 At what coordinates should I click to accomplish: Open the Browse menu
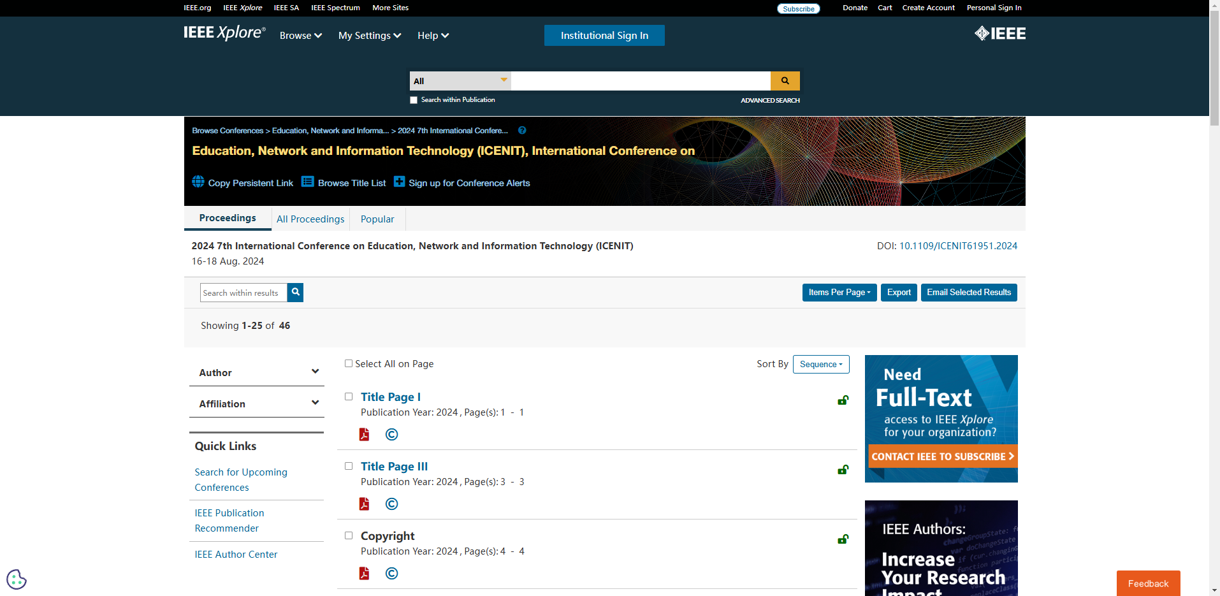pyautogui.click(x=300, y=36)
